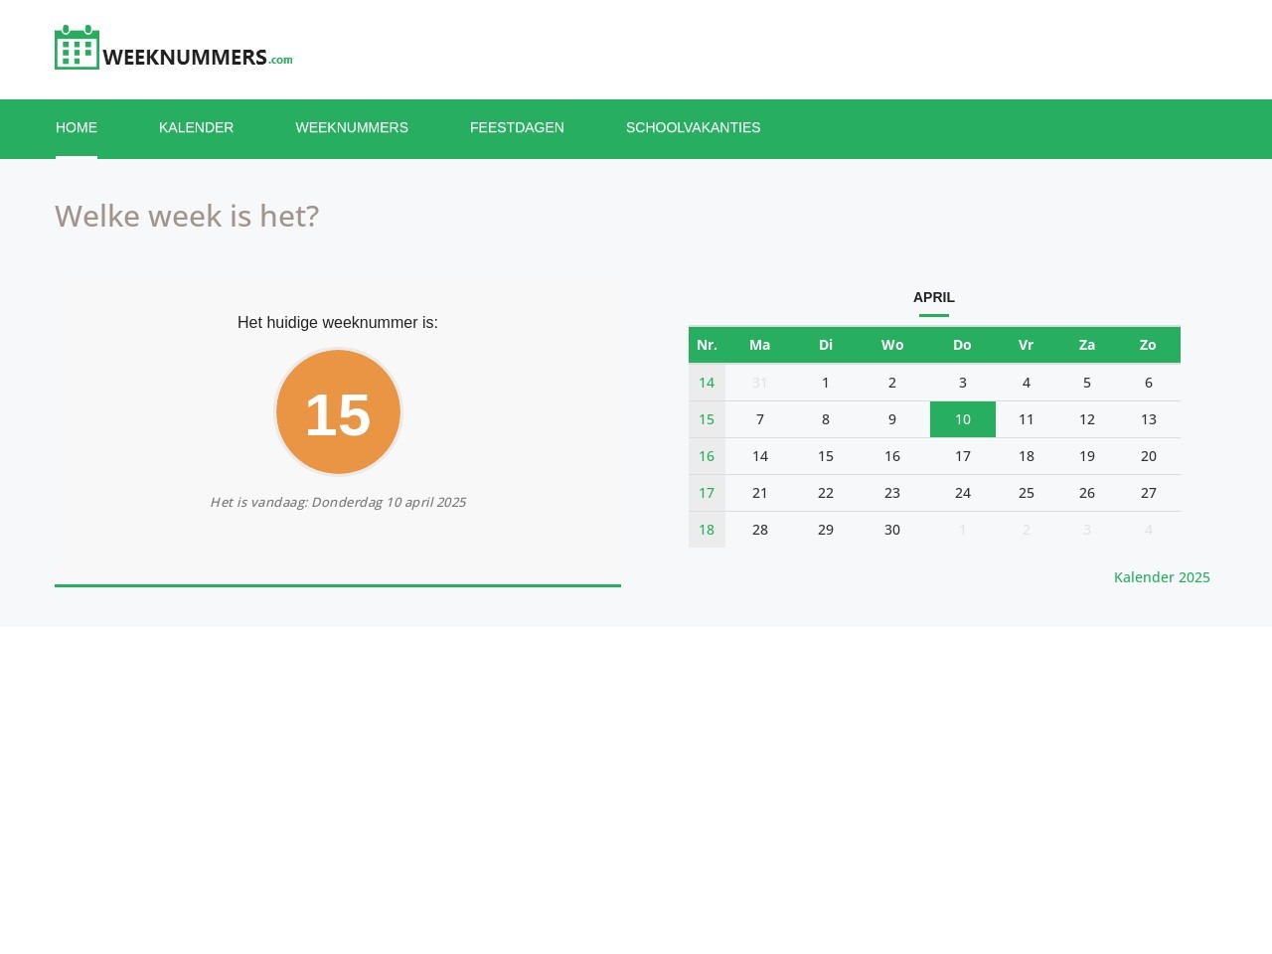This screenshot has height=954, width=1272.
Task: Click date 27 in the Zo column
Action: click(x=1149, y=493)
